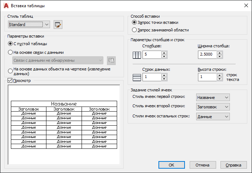Increase the Столбцов column count
Viewport: 252px width, 173px height.
tap(164, 53)
